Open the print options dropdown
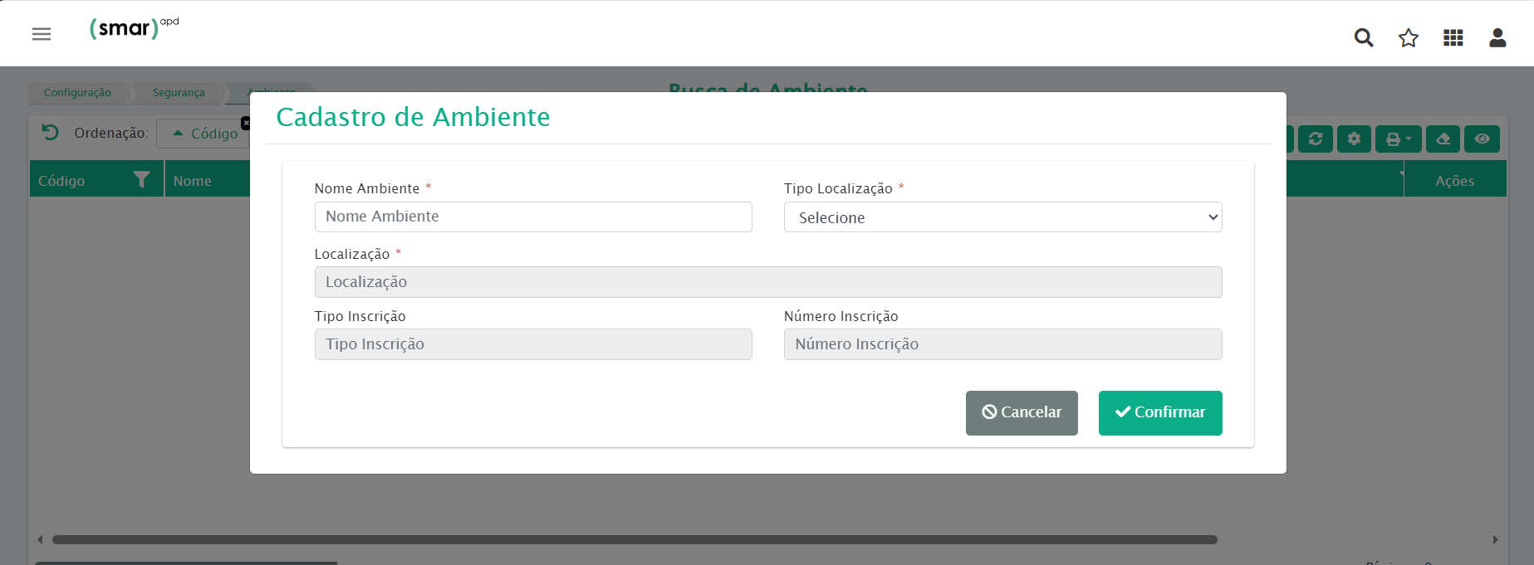The width and height of the screenshot is (1534, 565). (1398, 139)
